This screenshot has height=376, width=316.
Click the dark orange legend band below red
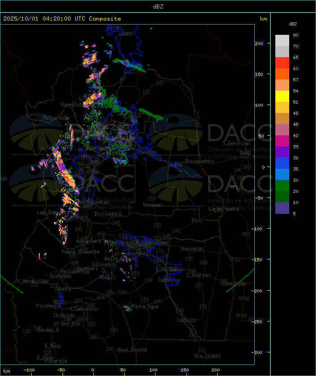(282, 74)
